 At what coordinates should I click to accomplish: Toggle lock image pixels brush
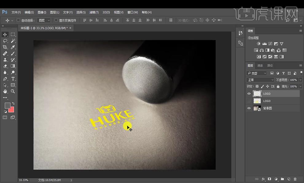point(262,86)
